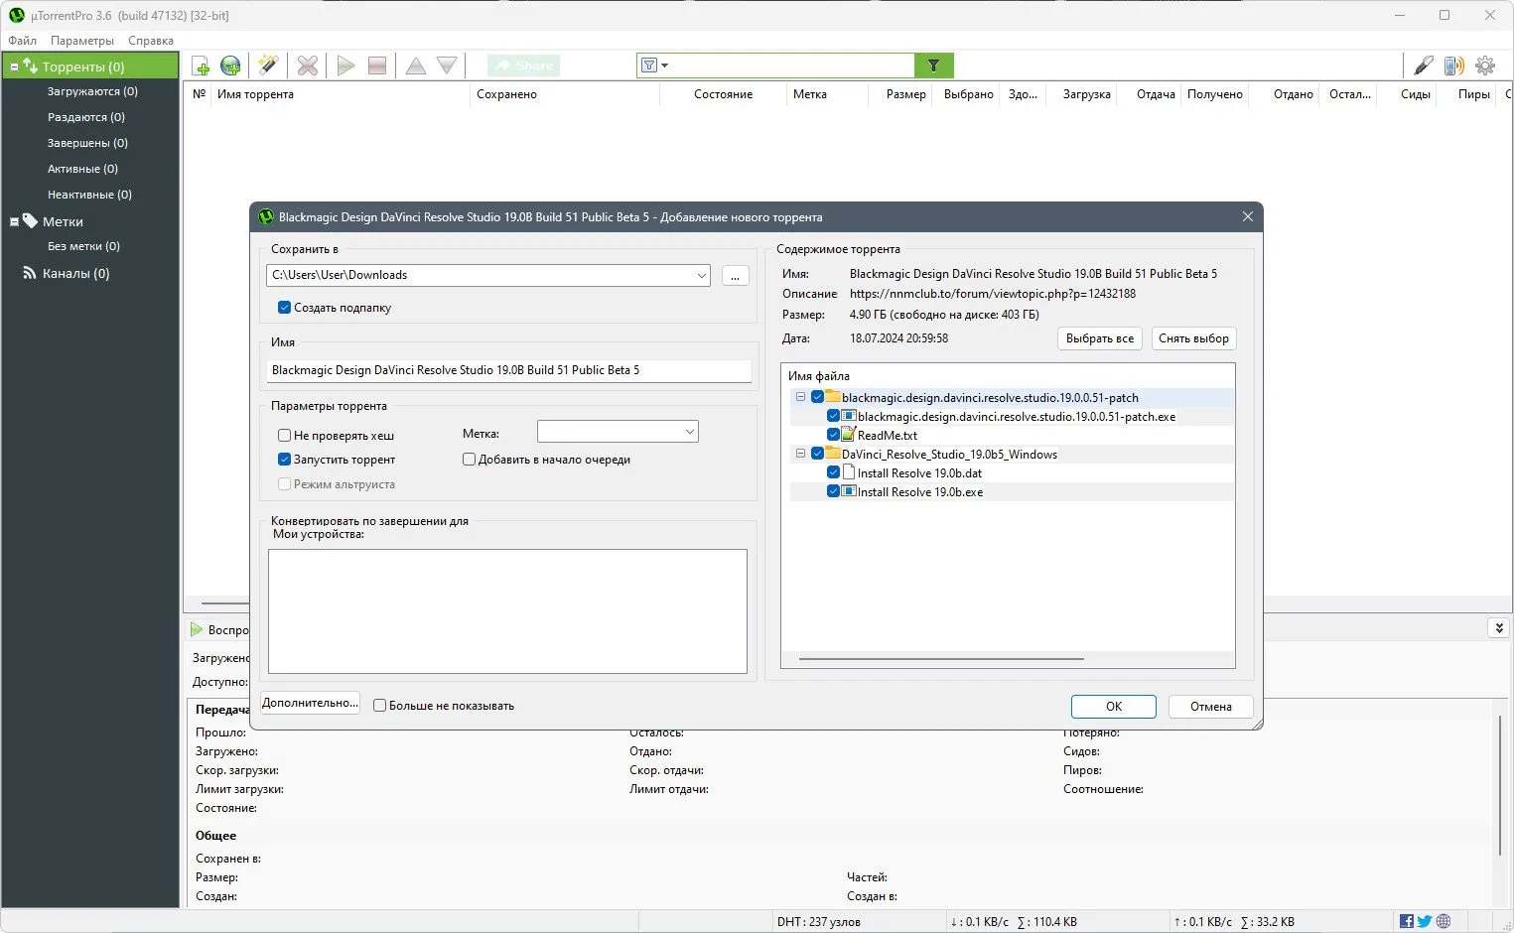Click the Facebook icon in status bar
1514x933 pixels.
(x=1406, y=921)
